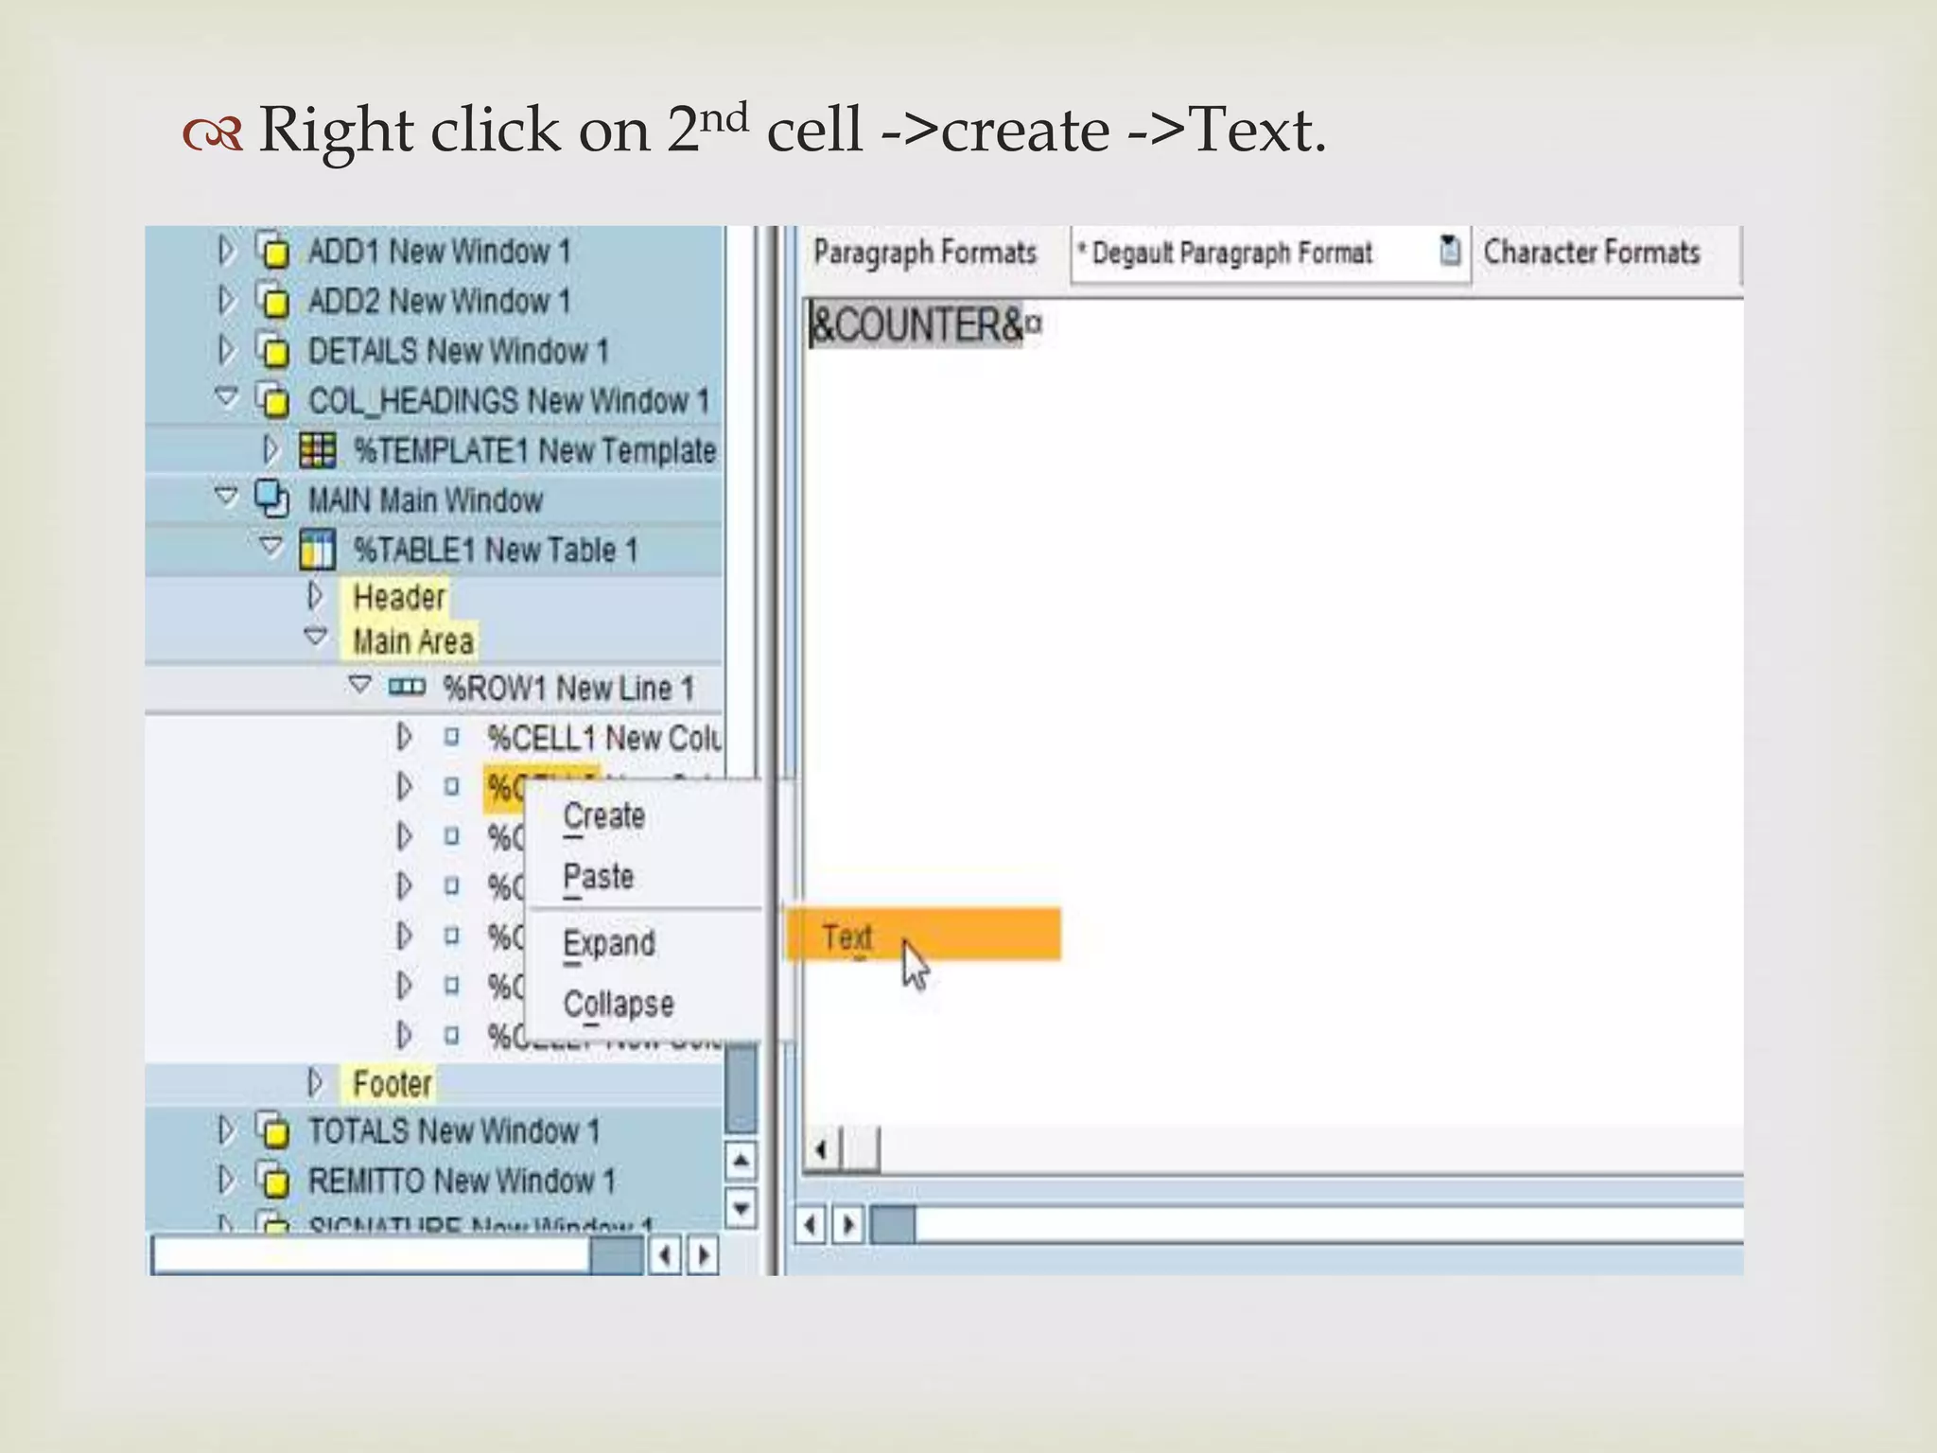Click the DETAILS window folder icon
The height and width of the screenshot is (1453, 1937).
(x=272, y=351)
